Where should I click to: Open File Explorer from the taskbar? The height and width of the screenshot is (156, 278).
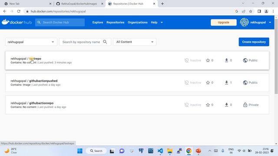point(170,151)
